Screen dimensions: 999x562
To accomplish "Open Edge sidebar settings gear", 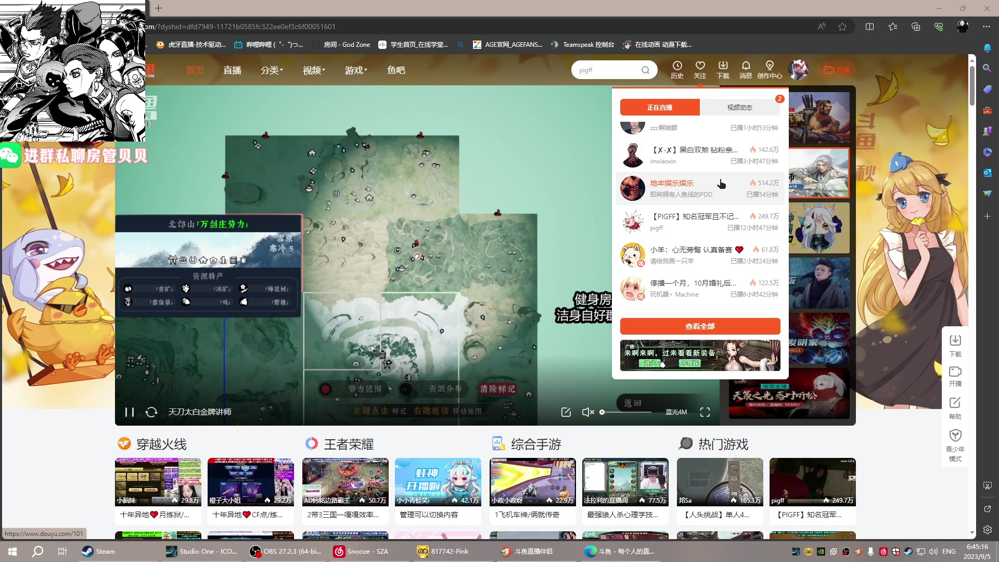I will click(x=987, y=530).
